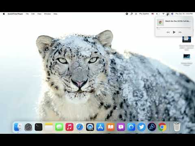Launch Twitter from the dock

coord(141,127)
